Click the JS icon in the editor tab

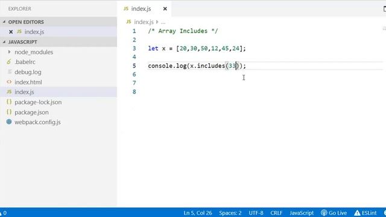coord(126,8)
